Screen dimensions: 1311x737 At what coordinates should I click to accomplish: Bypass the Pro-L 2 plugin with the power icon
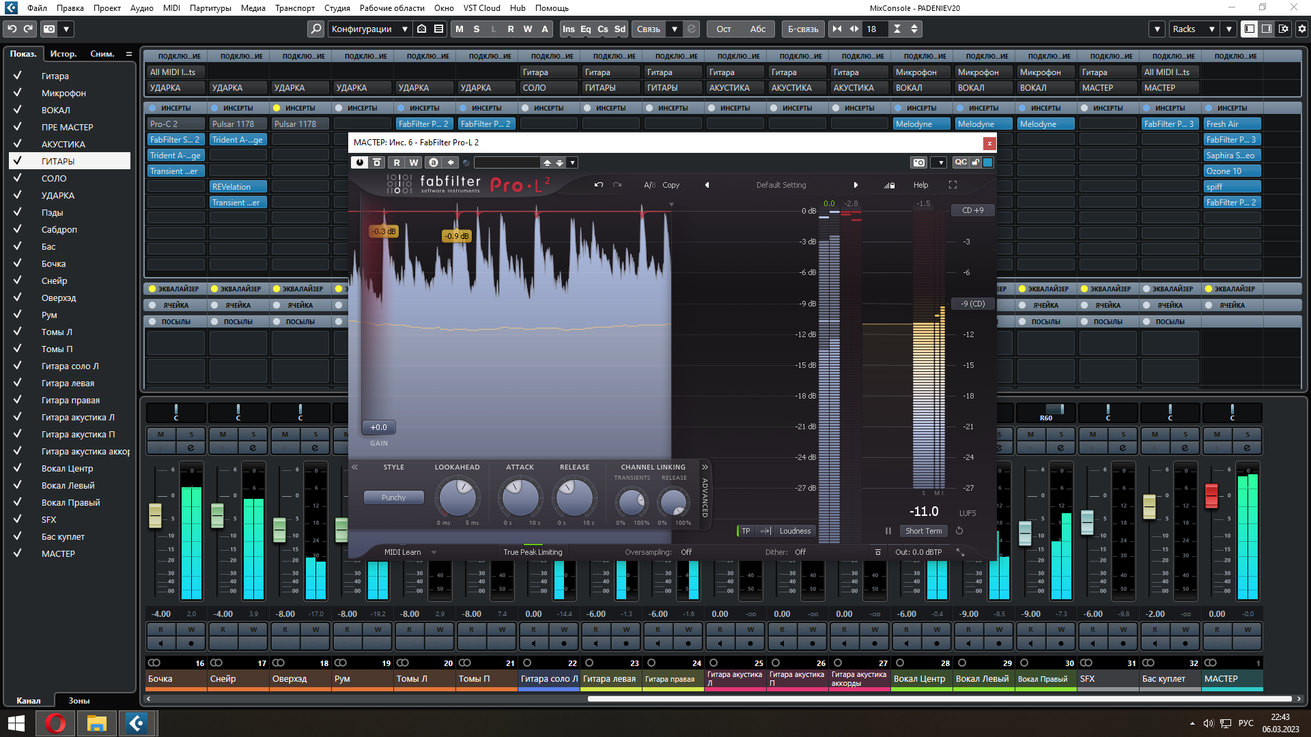[360, 162]
